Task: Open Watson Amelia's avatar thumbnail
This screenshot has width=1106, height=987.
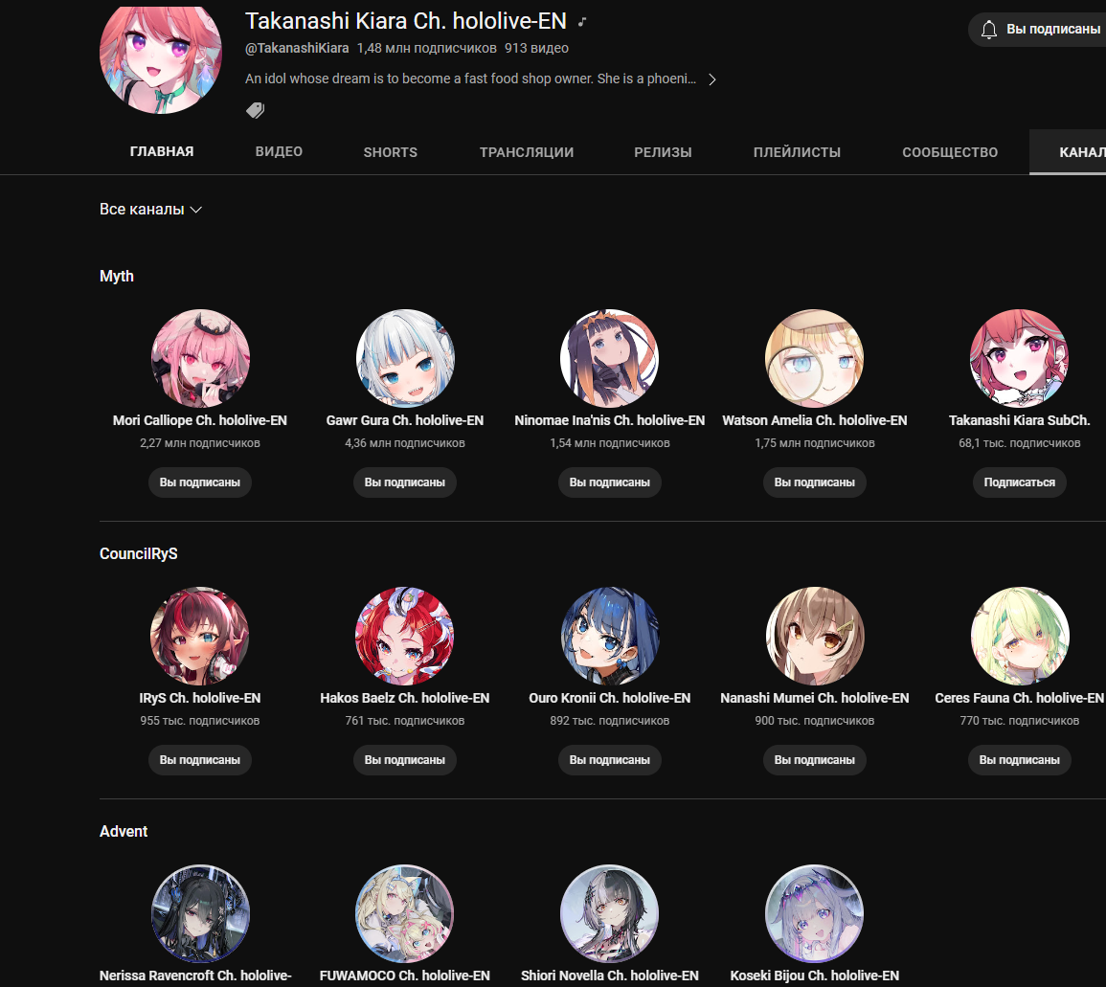Action: (815, 358)
